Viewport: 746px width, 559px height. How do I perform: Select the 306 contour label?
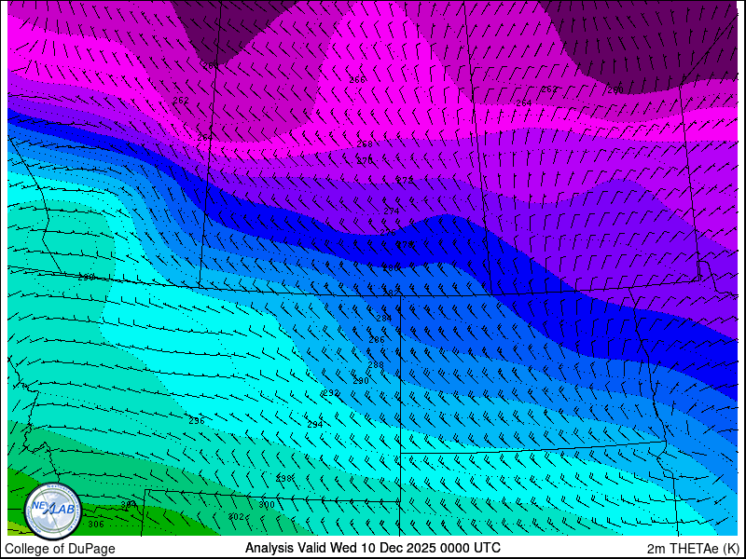(96, 525)
